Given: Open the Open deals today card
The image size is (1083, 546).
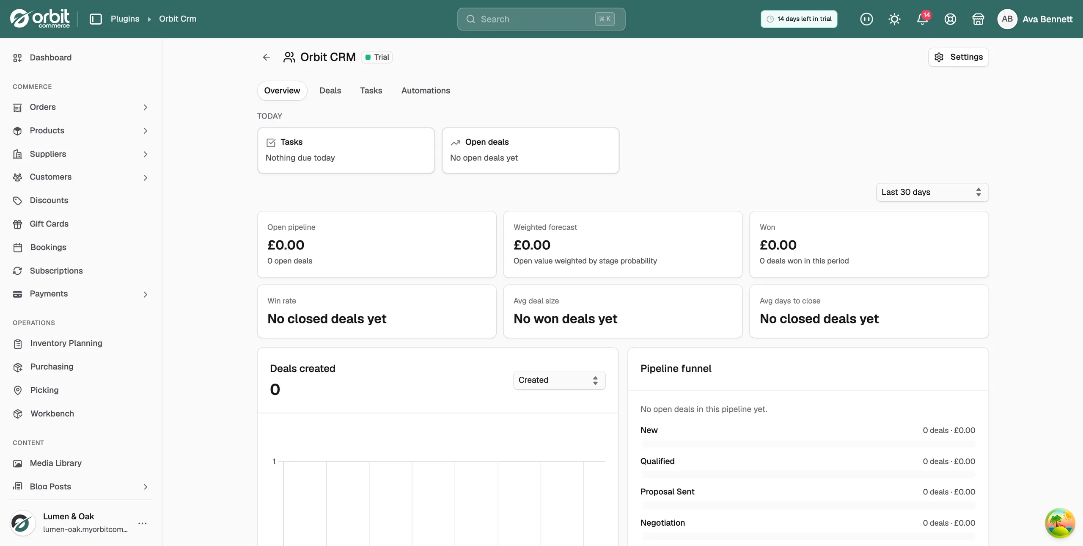Looking at the screenshot, I should tap(531, 150).
